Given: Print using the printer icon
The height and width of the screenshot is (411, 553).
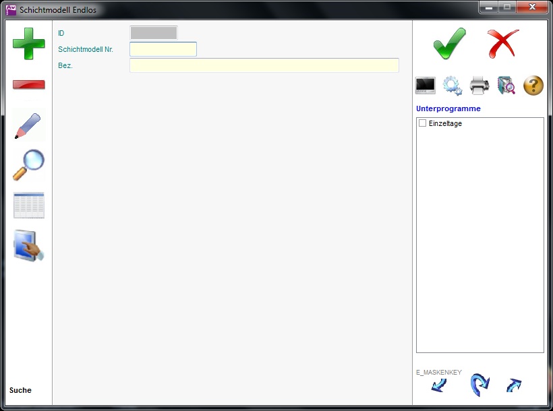Looking at the screenshot, I should coord(479,86).
